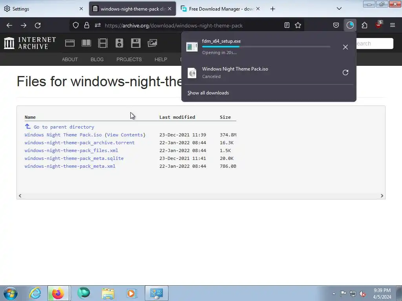Open windows-night-theme-pack_meta.sqlite link
The width and height of the screenshot is (402, 301).
[x=74, y=158]
